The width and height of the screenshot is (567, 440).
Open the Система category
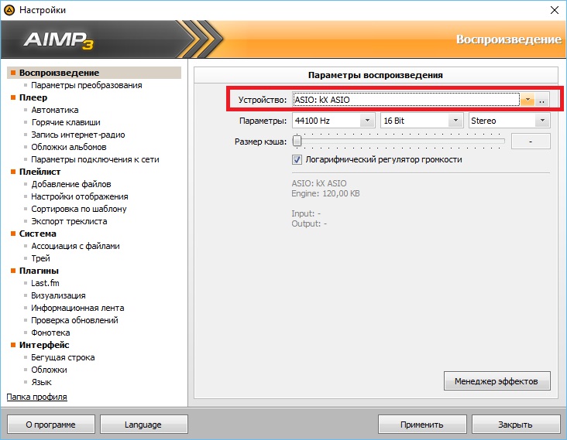38,234
